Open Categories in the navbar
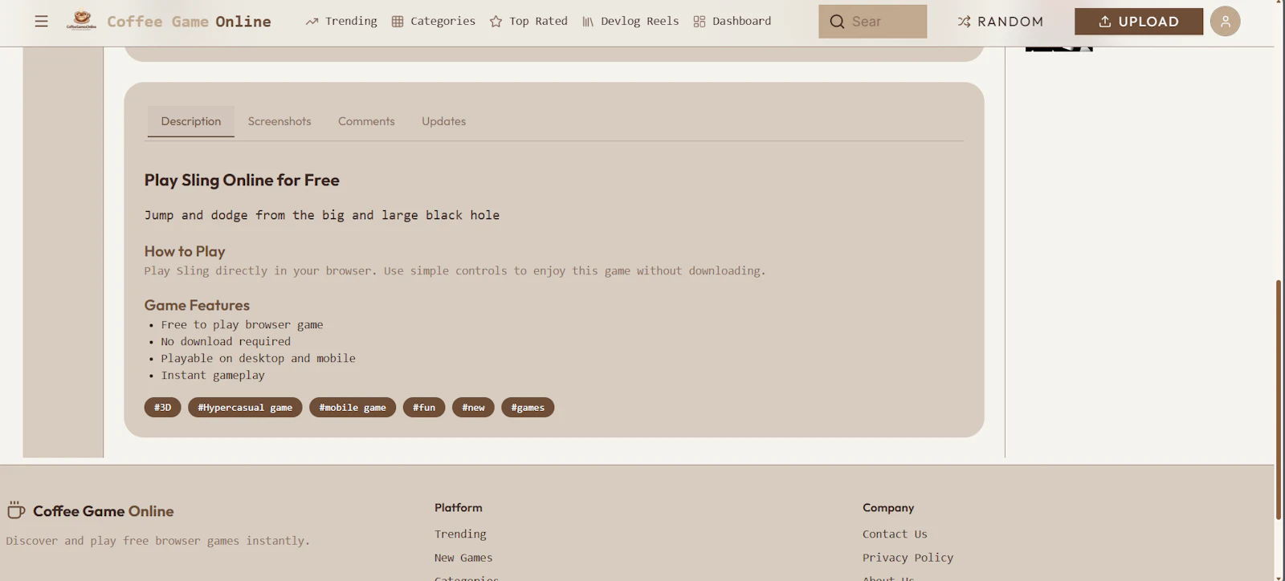 point(433,21)
